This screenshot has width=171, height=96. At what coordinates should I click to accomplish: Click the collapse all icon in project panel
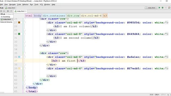click(4, 11)
